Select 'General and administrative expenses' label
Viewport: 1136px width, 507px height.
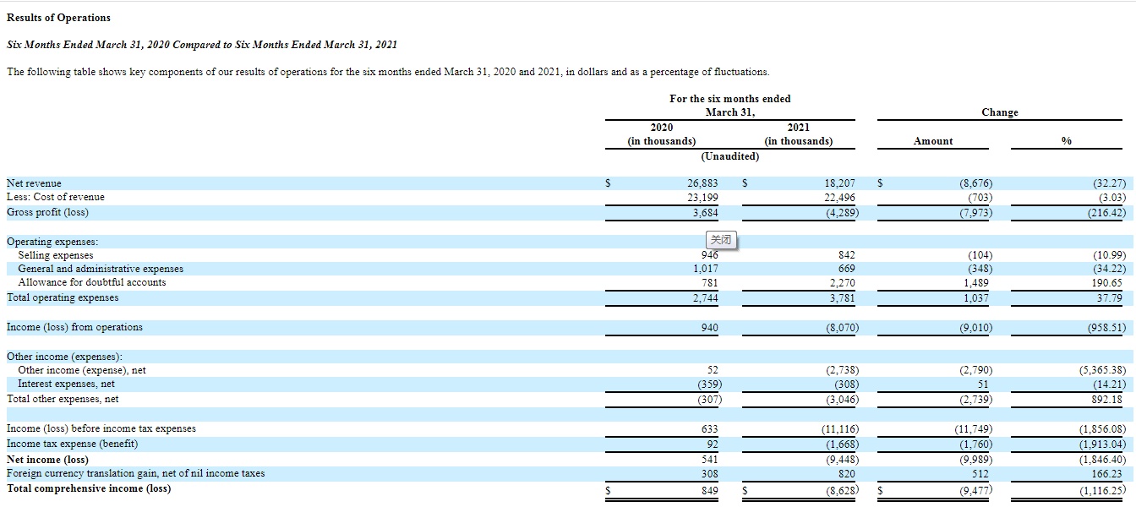pyautogui.click(x=101, y=269)
